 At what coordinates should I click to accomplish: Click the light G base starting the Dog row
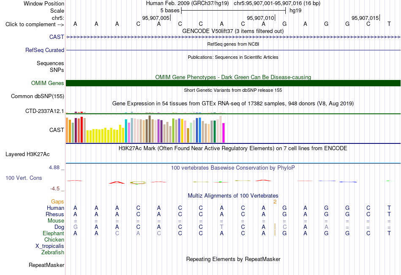coord(75,227)
